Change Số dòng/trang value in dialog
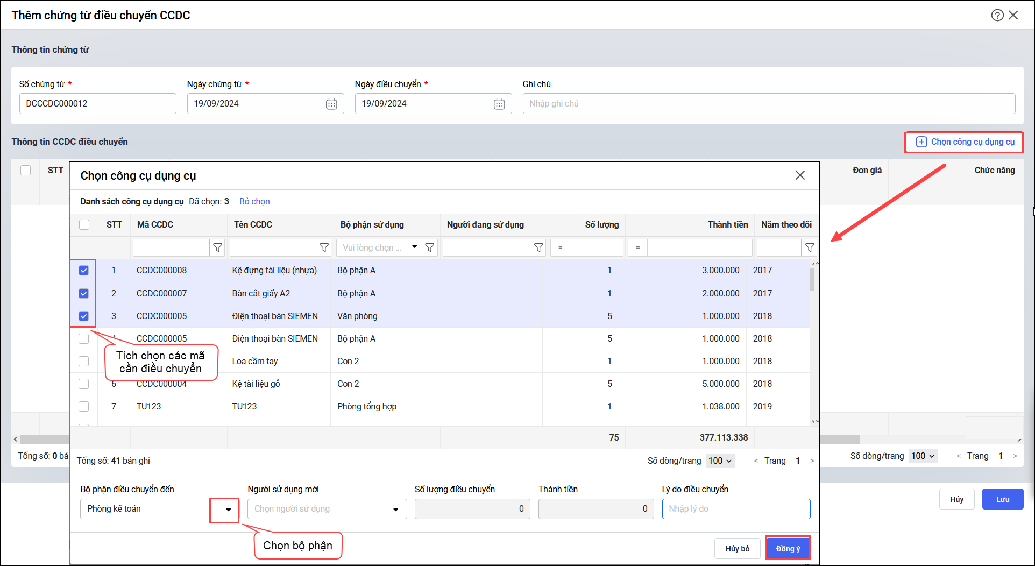The width and height of the screenshot is (1035, 566). [x=720, y=461]
